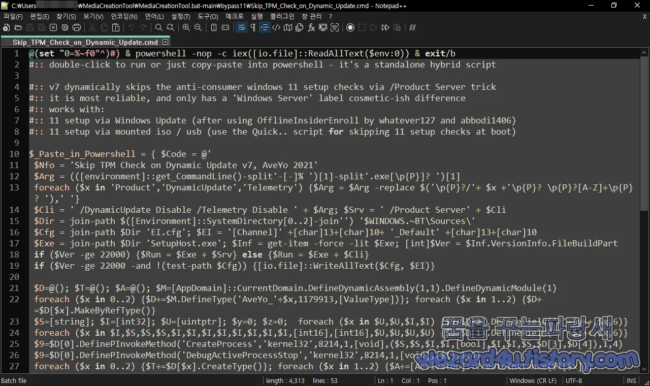Click 'Batch file' in the status bar
Screen dimensions: 650x386
tap(14, 380)
